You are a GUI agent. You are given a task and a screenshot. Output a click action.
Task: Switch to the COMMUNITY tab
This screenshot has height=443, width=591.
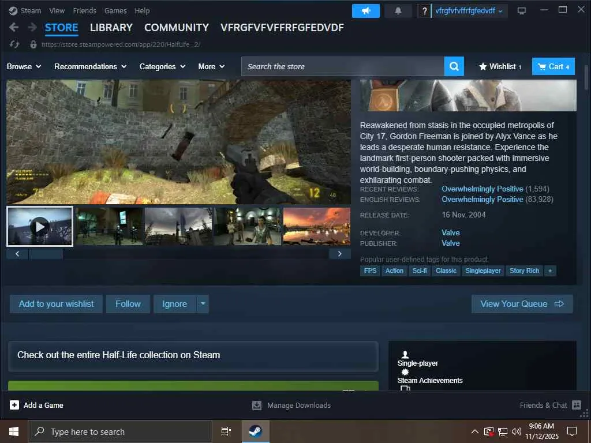click(x=177, y=28)
